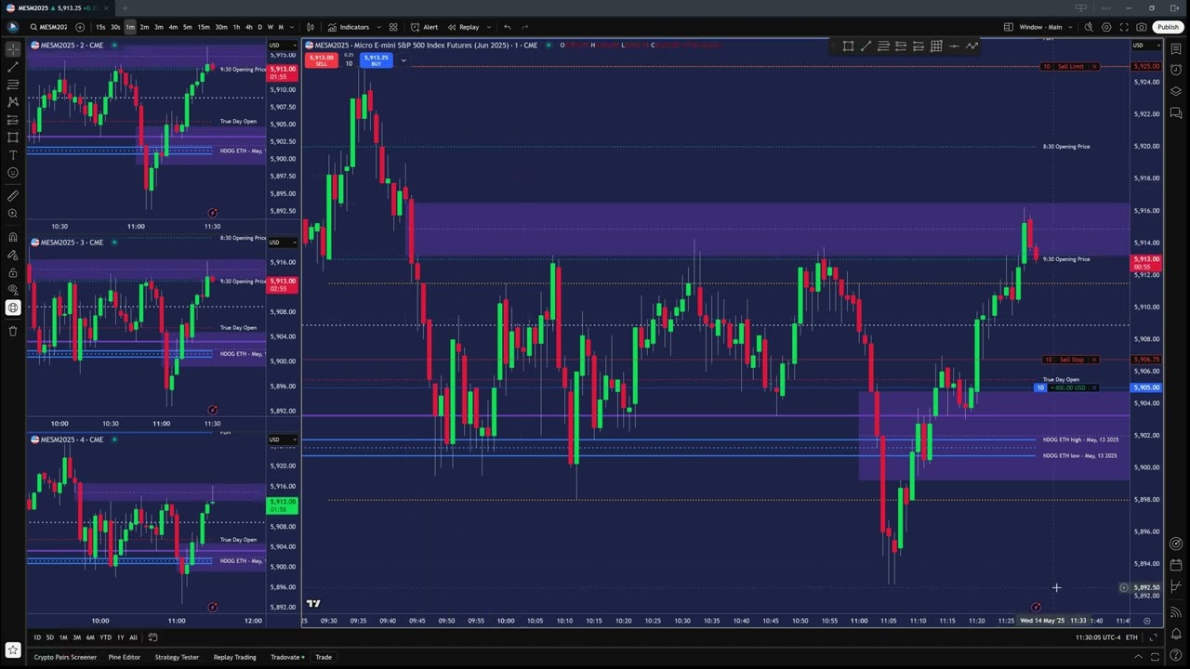Click the redo arrow
1190x669 pixels.
click(x=525, y=27)
